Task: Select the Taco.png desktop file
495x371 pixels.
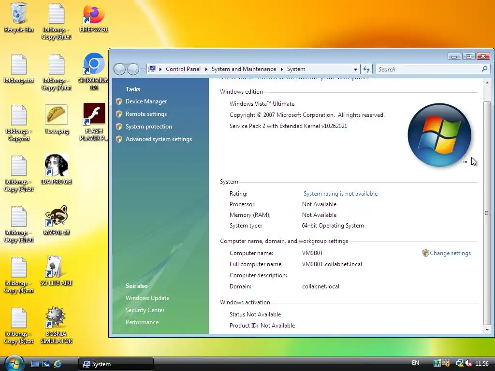Action: 56,119
